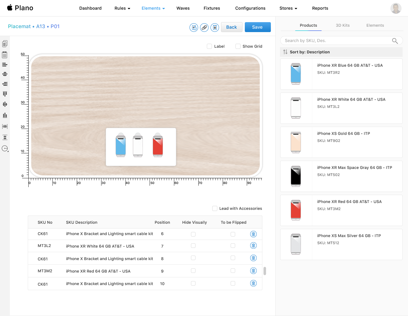Click the Save button
Screen dimensions: 408x316
[x=258, y=27]
